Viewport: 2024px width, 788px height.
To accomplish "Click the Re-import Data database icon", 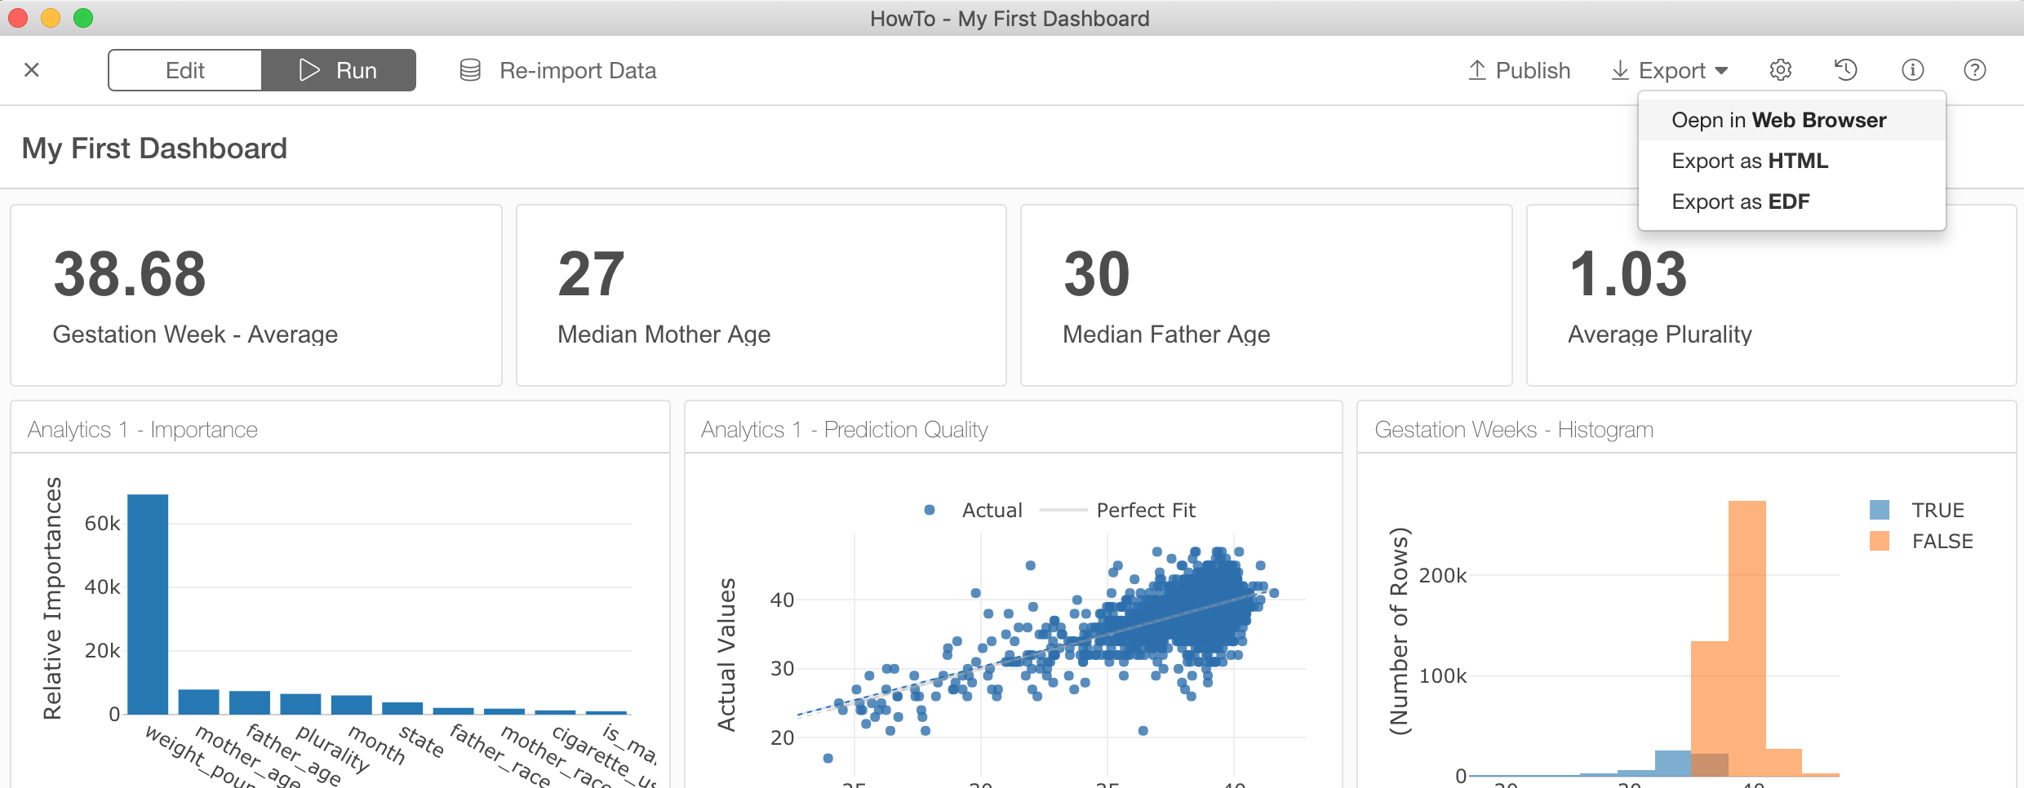I will (x=470, y=70).
